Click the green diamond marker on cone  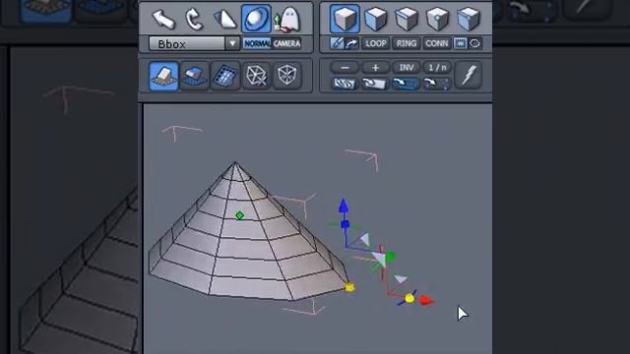pyautogui.click(x=240, y=215)
